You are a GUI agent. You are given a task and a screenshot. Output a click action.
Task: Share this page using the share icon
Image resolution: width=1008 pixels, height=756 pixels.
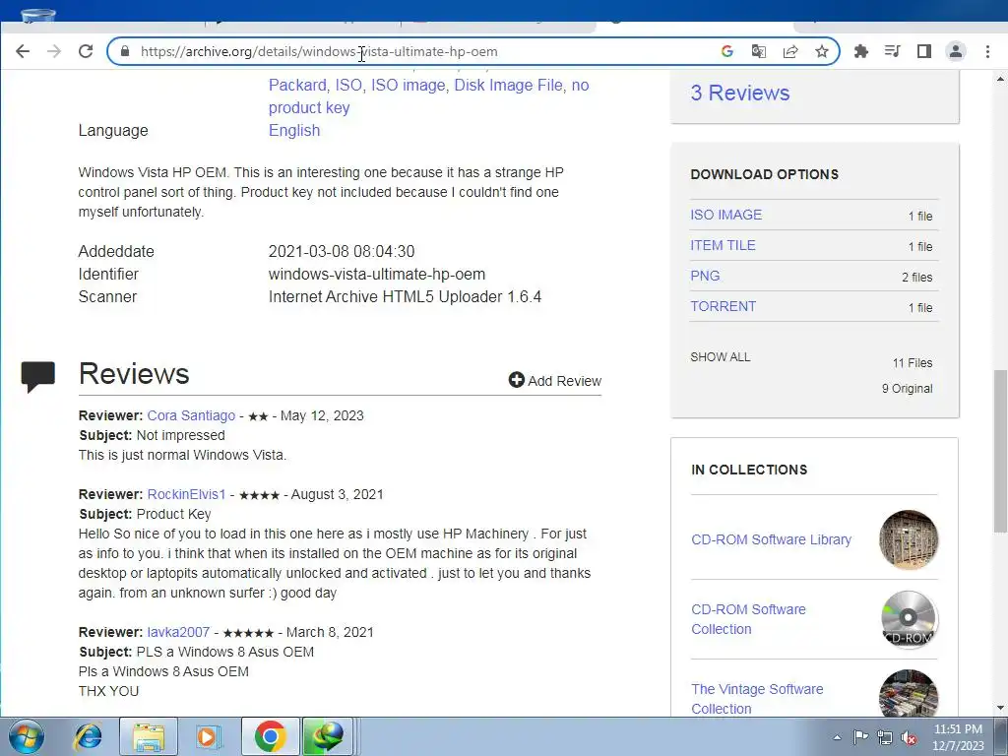coord(790,51)
